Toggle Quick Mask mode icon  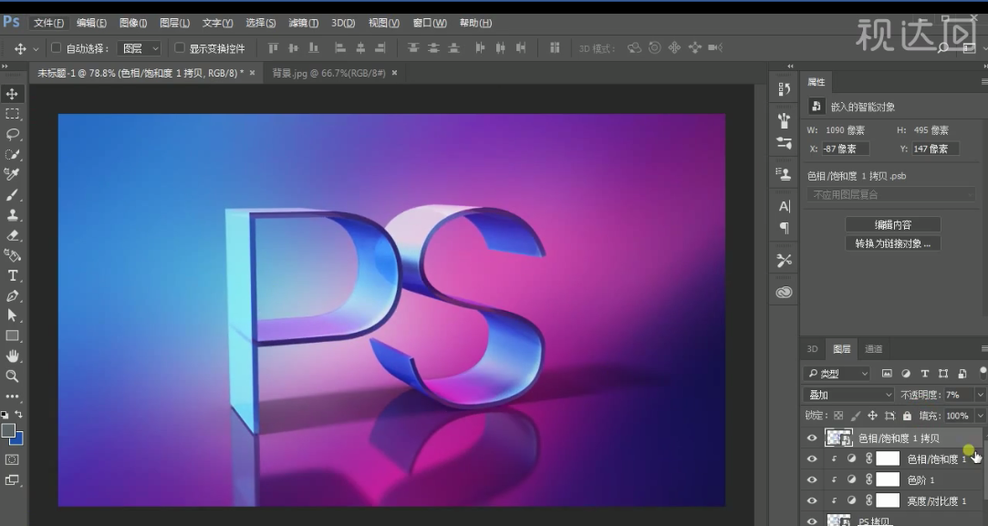[x=12, y=459]
